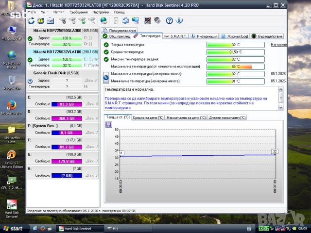Click the globe toolbar icon
This screenshot has width=311, height=233.
tap(104, 20)
